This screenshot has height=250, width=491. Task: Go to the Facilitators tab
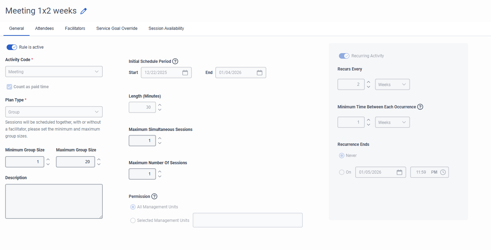coord(75,28)
